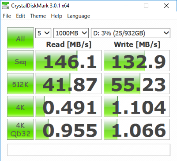This screenshot has width=177, height=161.
Task: Open the Language menu
Action: point(79,16)
